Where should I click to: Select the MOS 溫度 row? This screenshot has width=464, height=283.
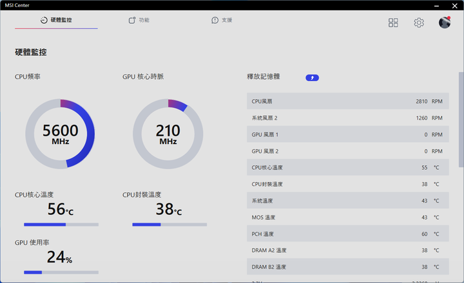[348, 217]
